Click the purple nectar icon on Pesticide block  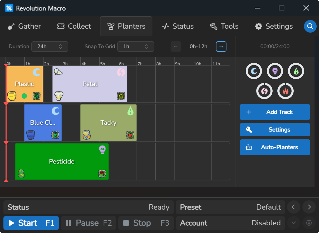tap(102, 150)
